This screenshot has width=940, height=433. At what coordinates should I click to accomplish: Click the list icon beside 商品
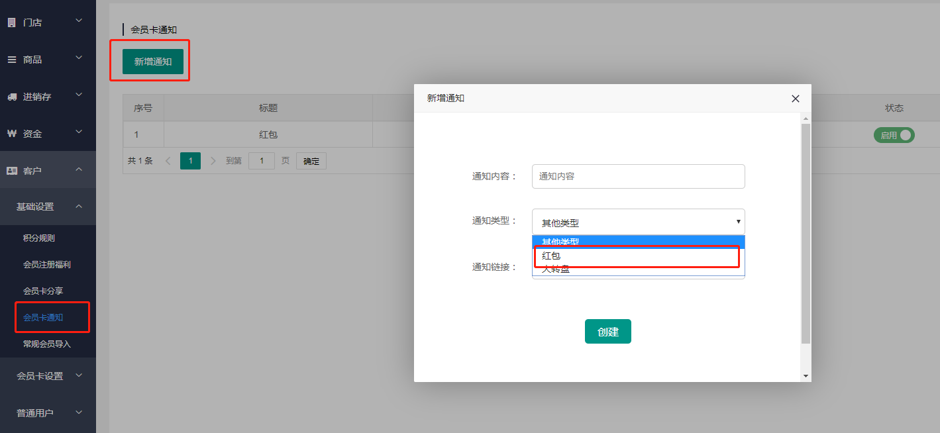tap(11, 60)
